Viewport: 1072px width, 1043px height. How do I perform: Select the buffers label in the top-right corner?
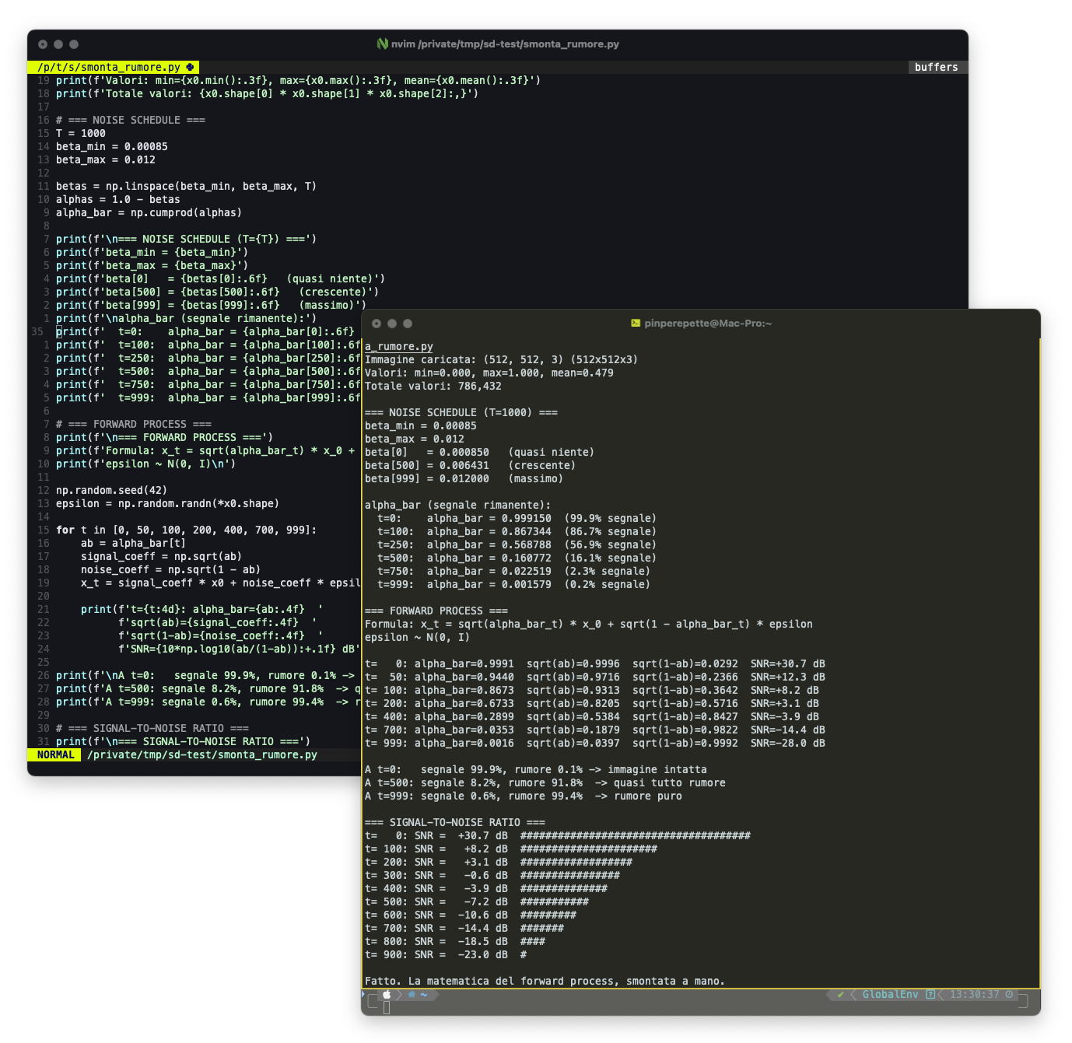pos(937,67)
